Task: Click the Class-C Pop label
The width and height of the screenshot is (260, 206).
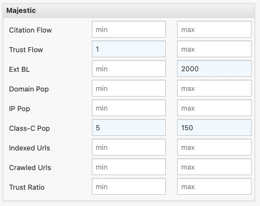Action: (x=29, y=129)
